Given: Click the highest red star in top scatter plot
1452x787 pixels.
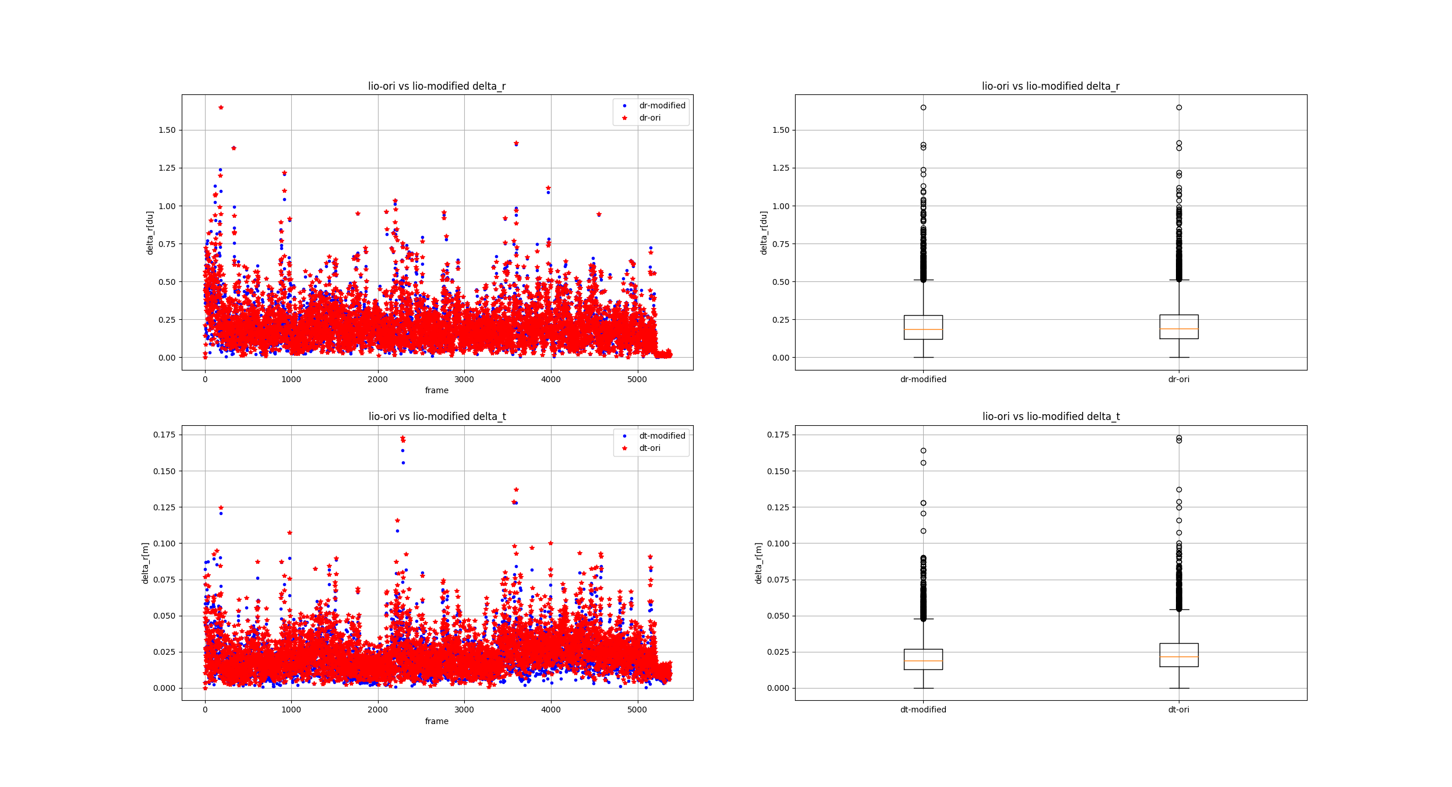Looking at the screenshot, I should pos(221,107).
